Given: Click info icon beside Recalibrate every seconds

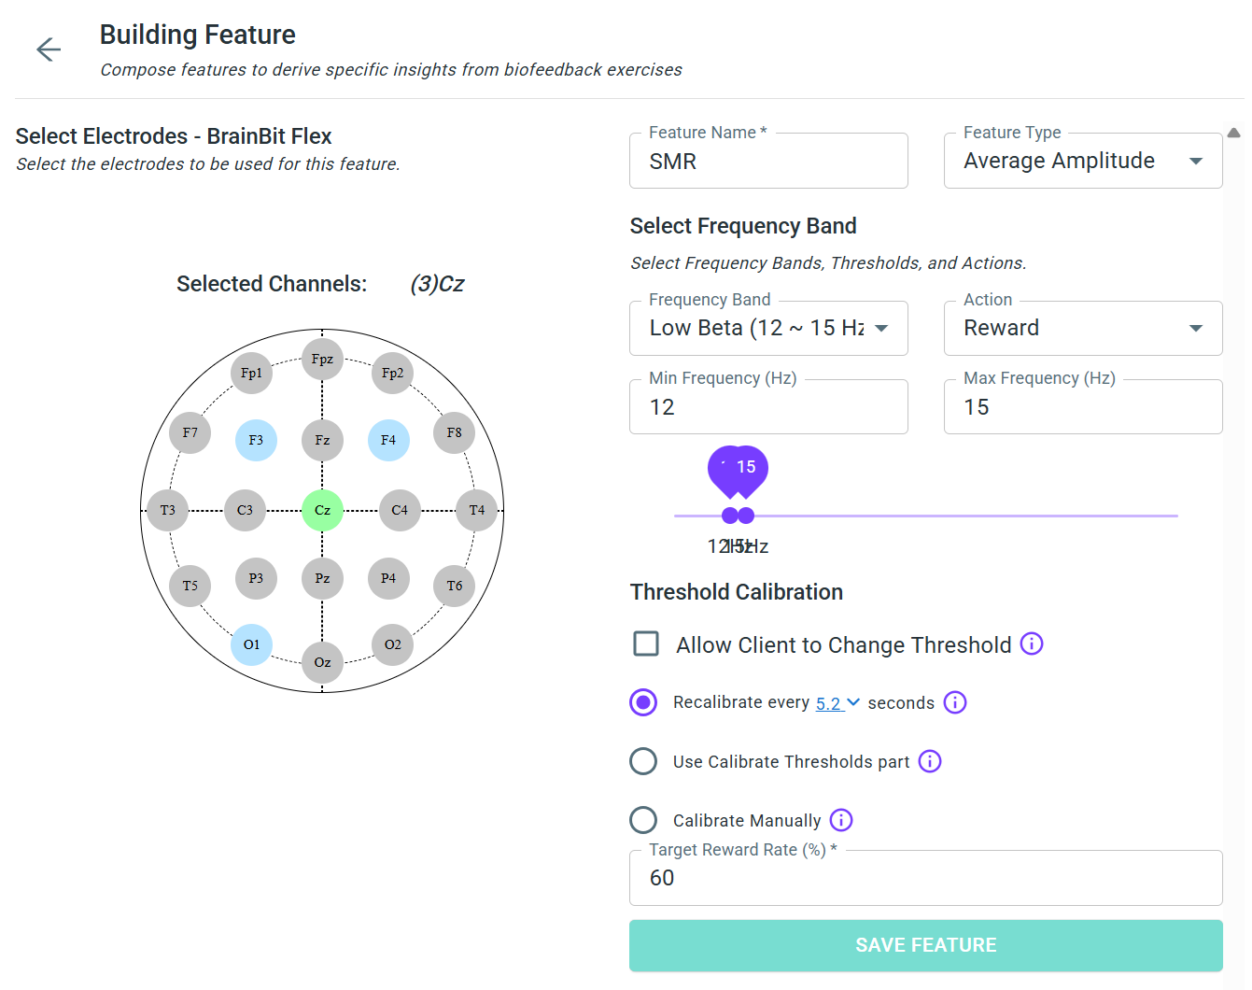Looking at the screenshot, I should pos(954,702).
